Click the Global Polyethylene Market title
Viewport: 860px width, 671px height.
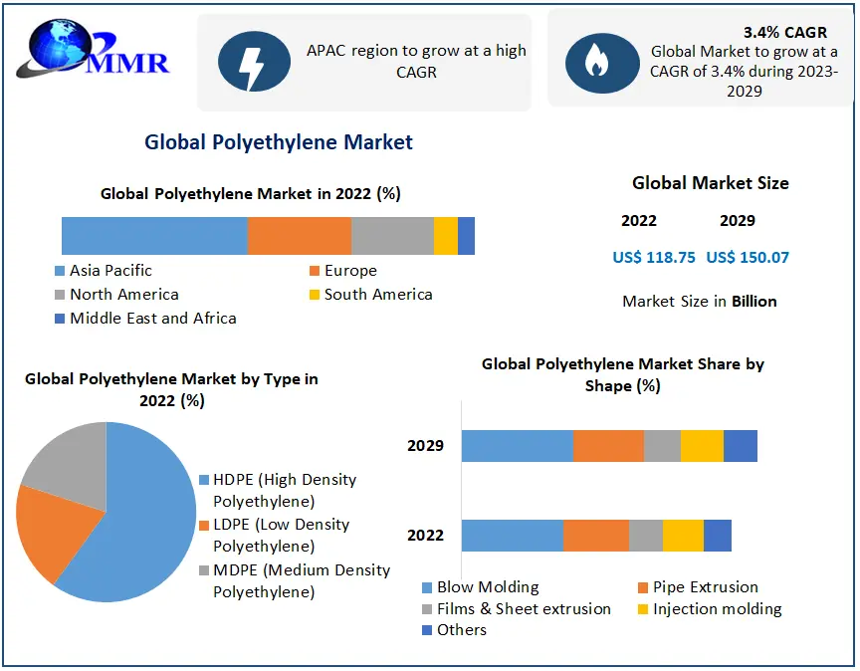point(279,141)
